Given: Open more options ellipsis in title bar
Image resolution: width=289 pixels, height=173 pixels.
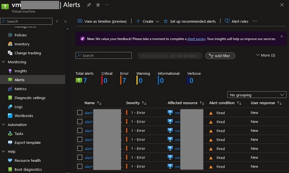Looking at the screenshot, I should pyautogui.click(x=107, y=5).
